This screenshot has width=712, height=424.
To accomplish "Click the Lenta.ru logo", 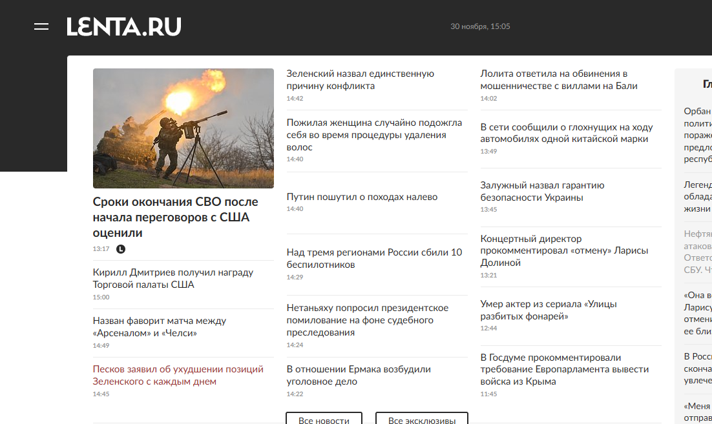I will coord(124,26).
